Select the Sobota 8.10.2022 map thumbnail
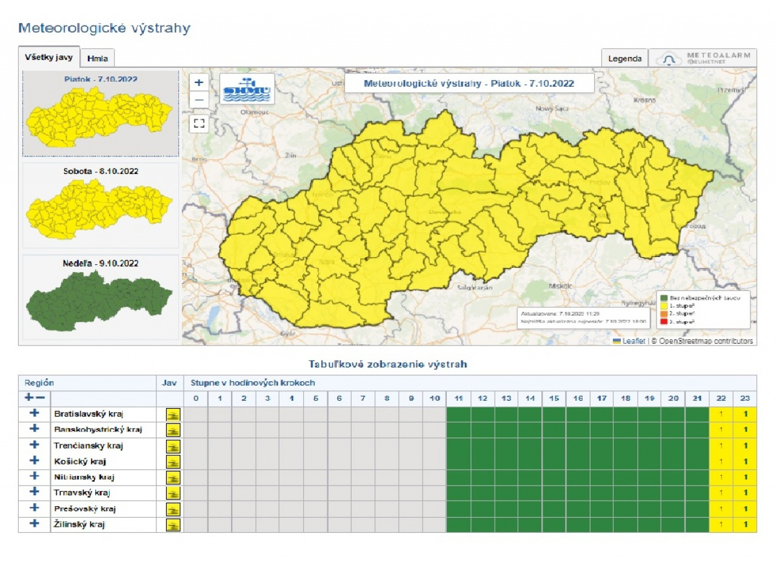 pos(101,206)
